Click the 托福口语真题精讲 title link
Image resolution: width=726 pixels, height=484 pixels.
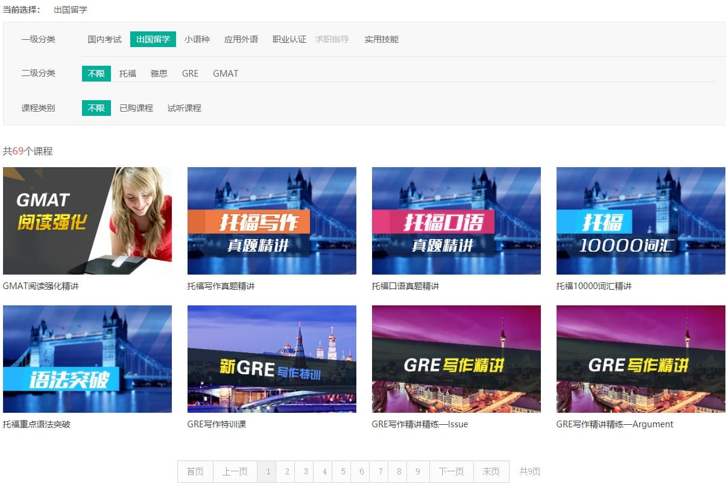click(x=406, y=286)
